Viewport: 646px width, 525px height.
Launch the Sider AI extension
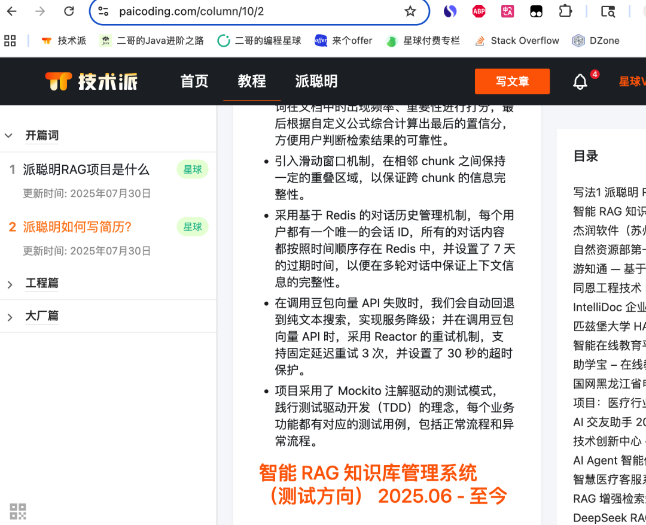[x=450, y=11]
